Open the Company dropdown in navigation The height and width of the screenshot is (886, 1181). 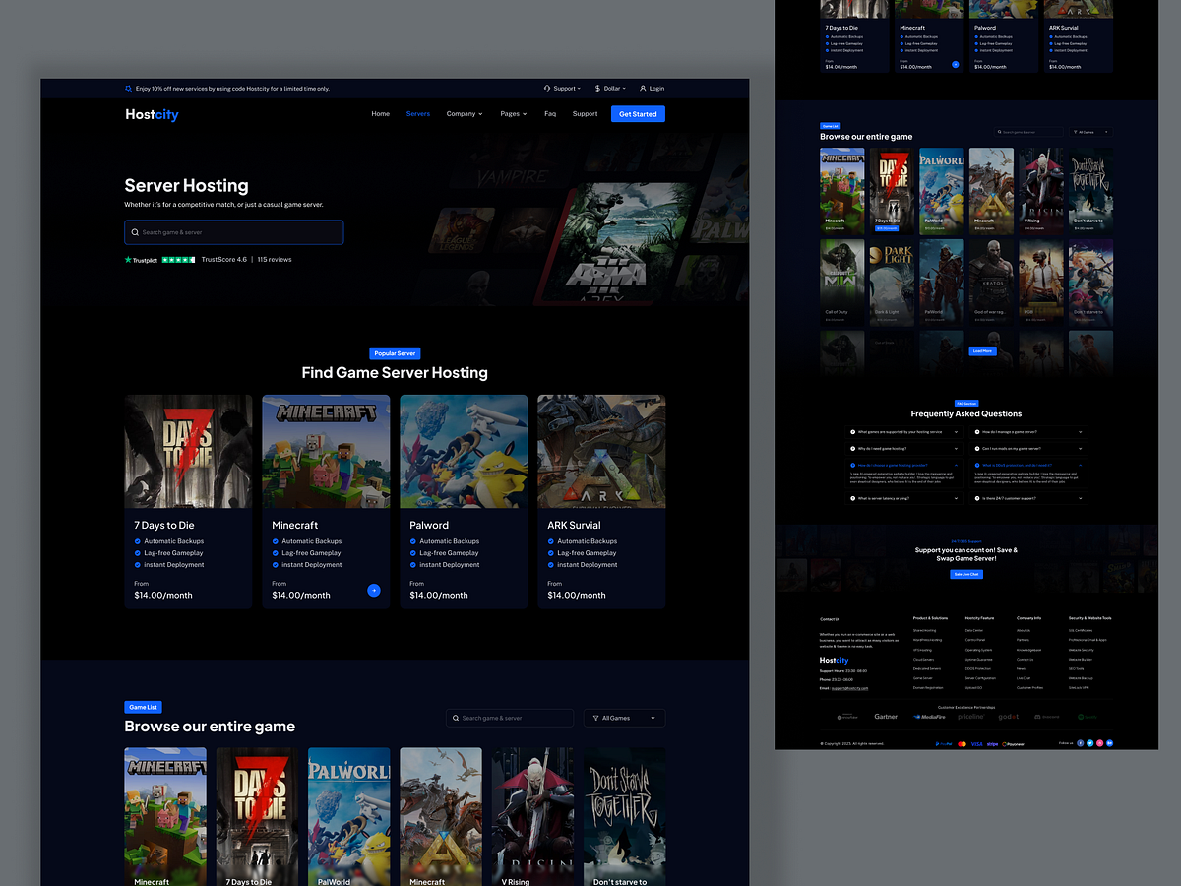pos(464,113)
